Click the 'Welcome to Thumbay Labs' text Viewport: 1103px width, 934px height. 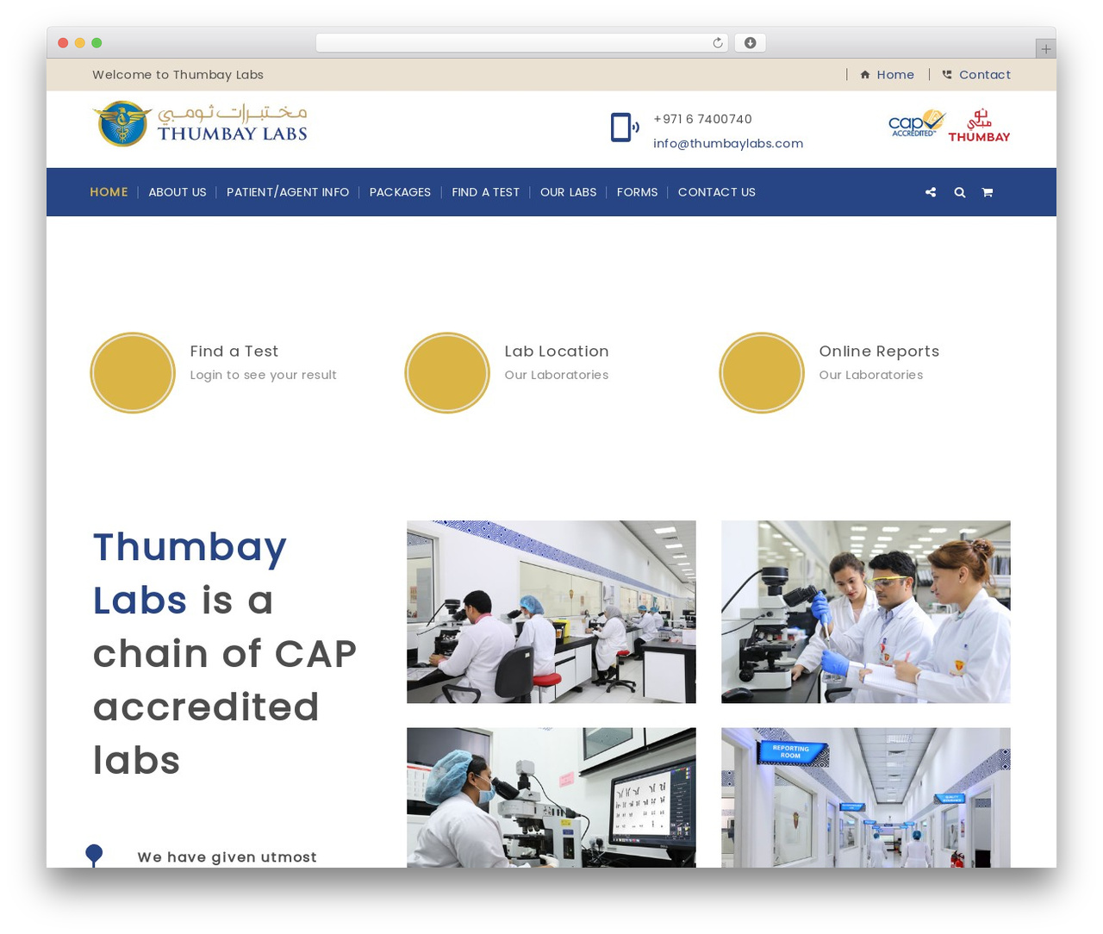(178, 75)
